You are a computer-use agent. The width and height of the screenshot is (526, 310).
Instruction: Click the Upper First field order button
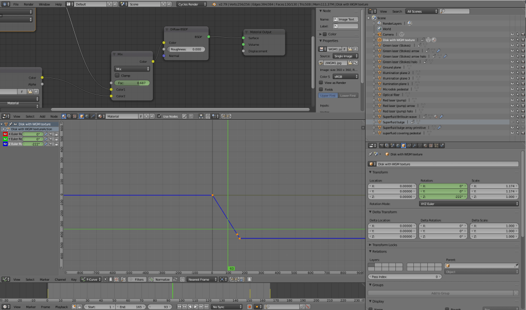(329, 96)
